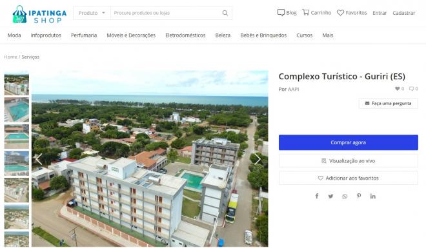Expand the Mais menu
The image size is (426, 248).
click(328, 35)
